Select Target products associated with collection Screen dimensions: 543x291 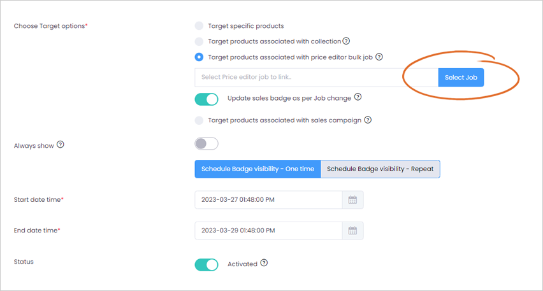(199, 41)
